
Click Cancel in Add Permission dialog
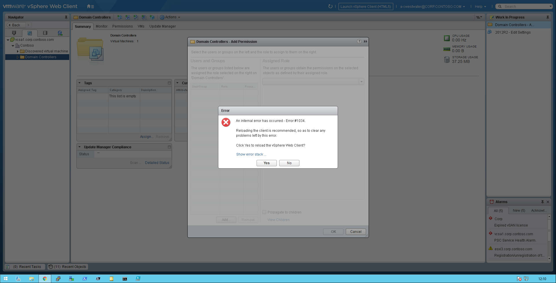356,232
